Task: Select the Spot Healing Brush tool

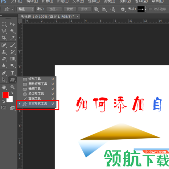Action: click(x=4, y=45)
